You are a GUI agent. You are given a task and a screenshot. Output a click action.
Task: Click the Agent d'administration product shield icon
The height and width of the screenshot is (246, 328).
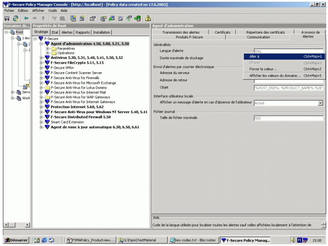pos(47,43)
